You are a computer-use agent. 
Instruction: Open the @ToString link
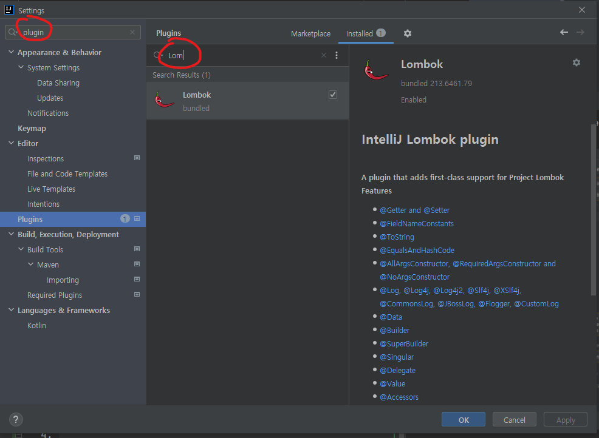(397, 237)
